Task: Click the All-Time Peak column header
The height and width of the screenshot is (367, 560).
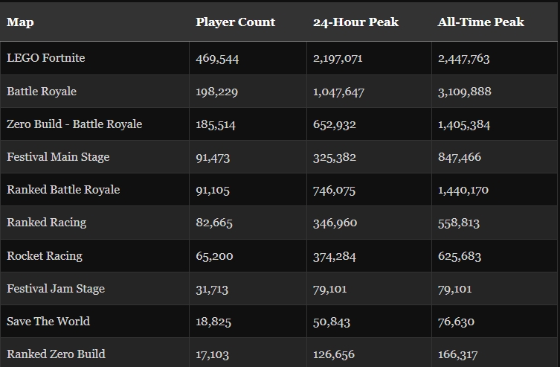Action: click(480, 22)
